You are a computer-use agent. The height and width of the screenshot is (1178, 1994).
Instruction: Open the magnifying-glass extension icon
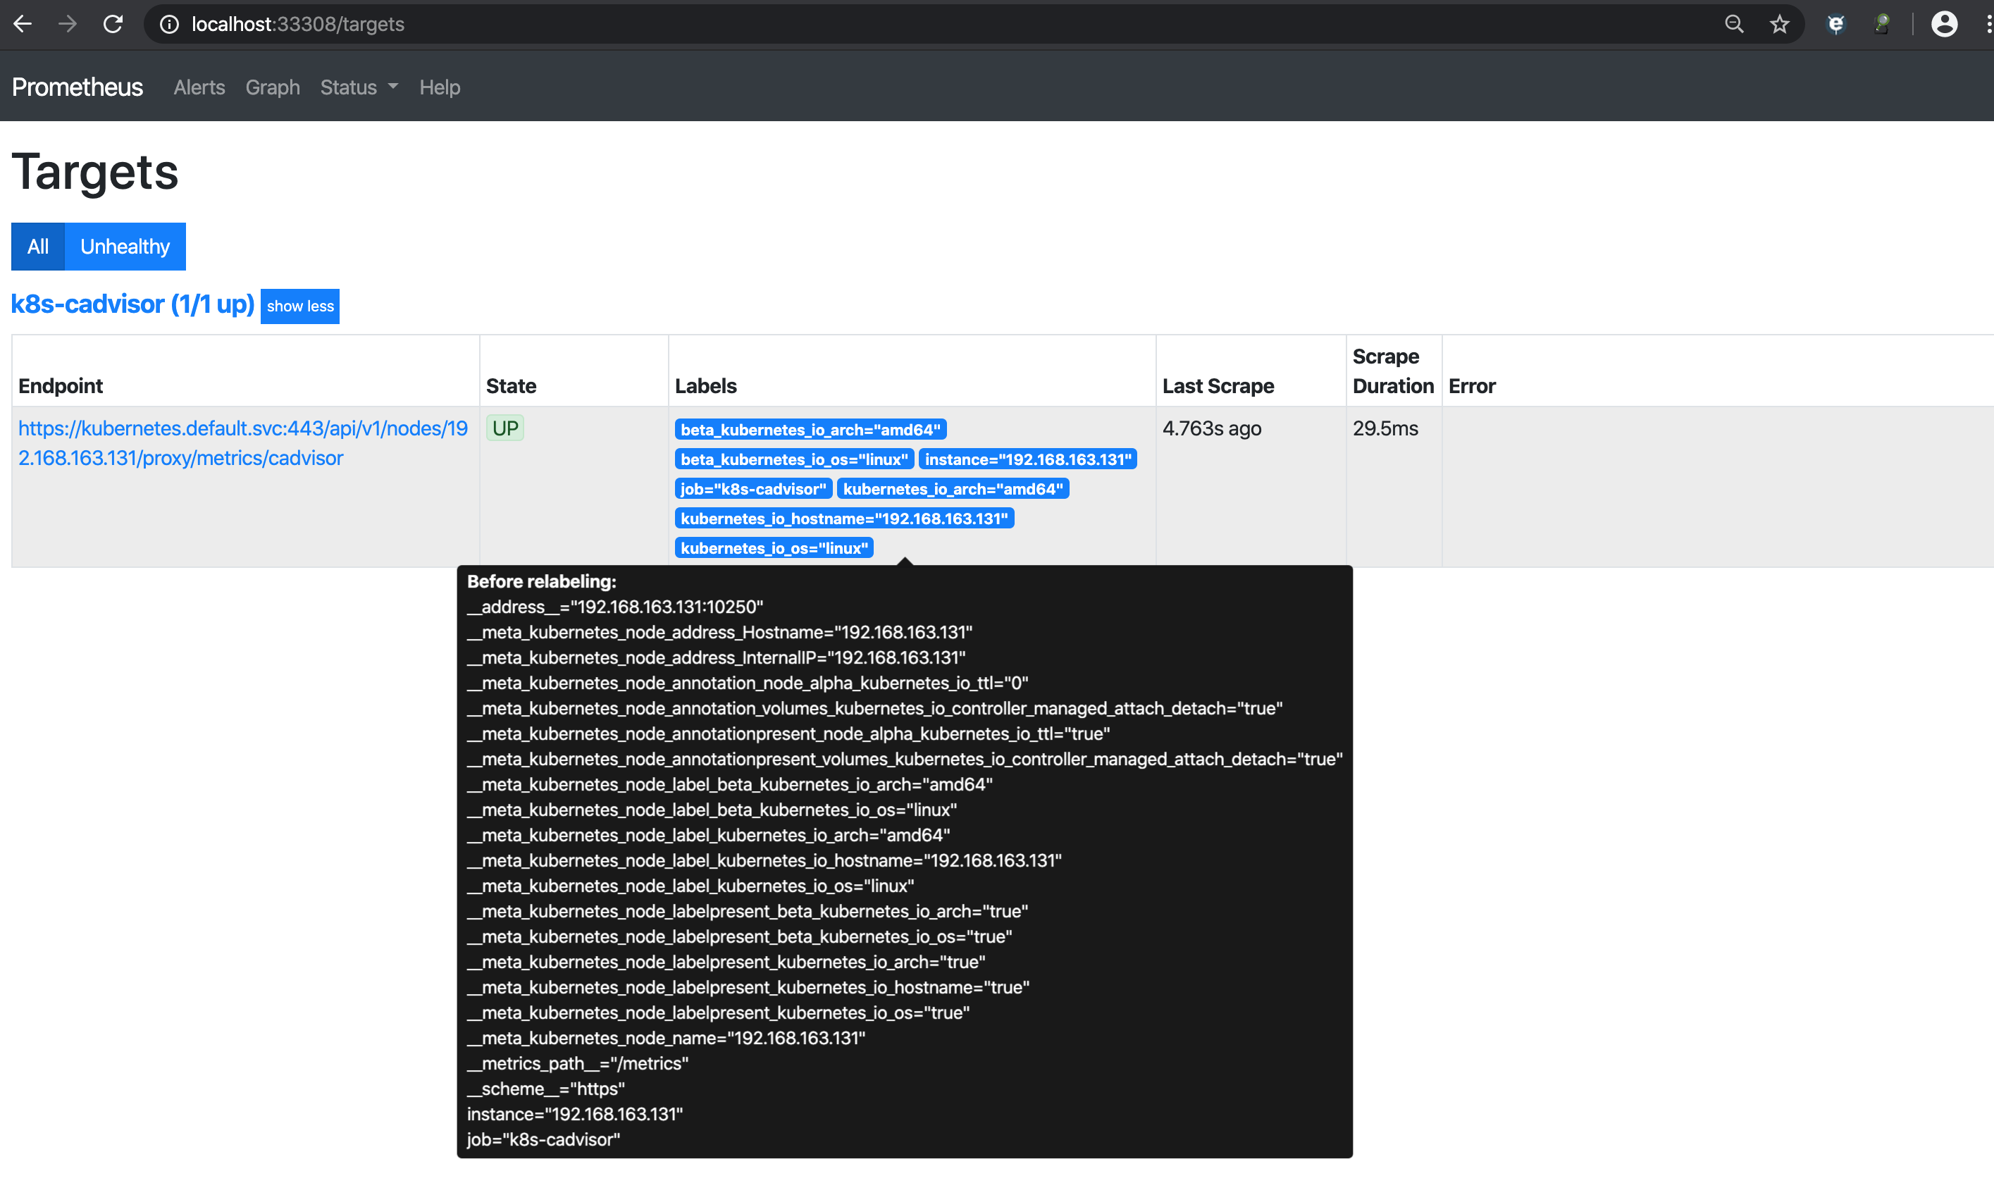coord(1883,24)
